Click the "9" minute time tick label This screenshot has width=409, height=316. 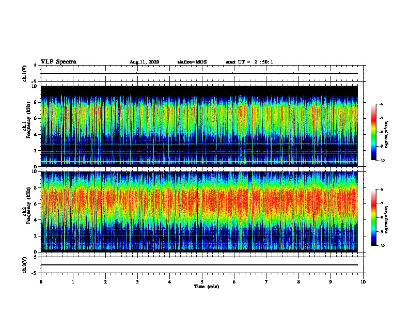click(331, 282)
